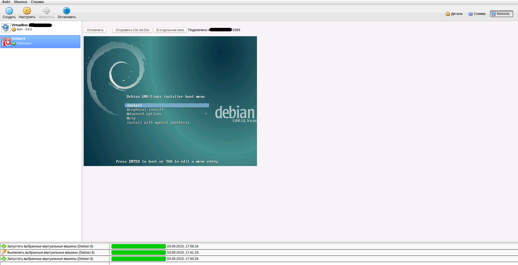
Task: Click the Хост - 5.0.2 text
Action: click(x=24, y=29)
